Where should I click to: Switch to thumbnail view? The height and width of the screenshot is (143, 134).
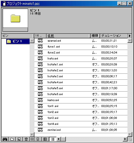[45, 139]
